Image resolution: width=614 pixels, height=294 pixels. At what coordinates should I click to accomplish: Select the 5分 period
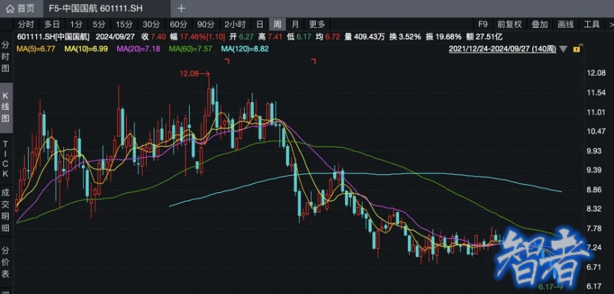(x=99, y=25)
